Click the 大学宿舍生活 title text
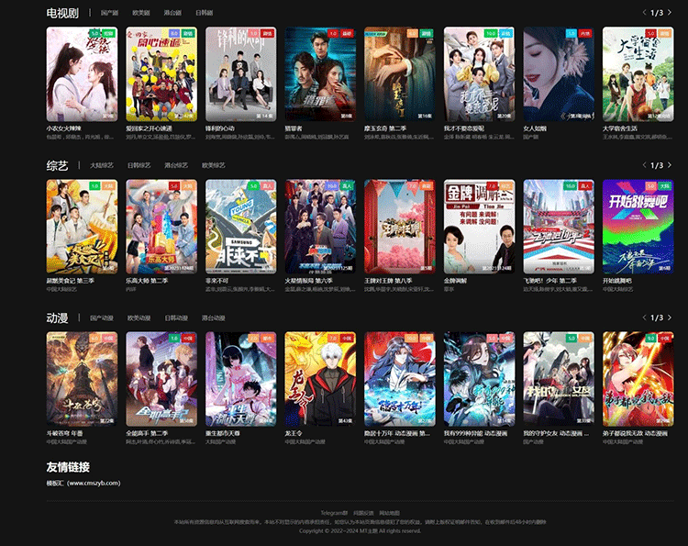The image size is (688, 546). tap(620, 128)
